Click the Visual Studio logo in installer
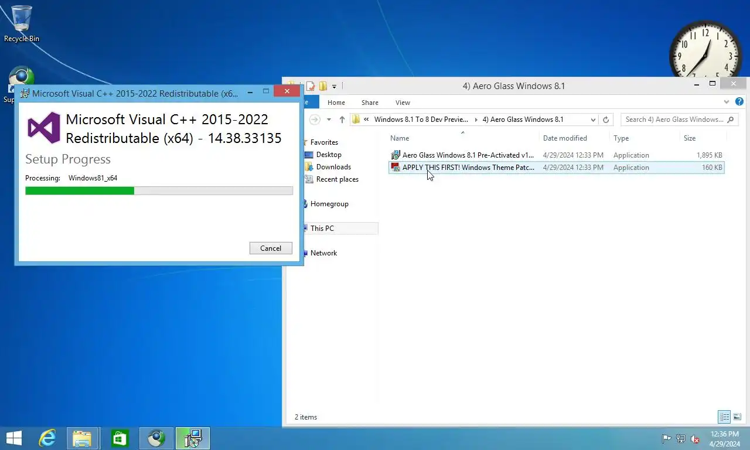Viewport: 750px width, 450px height. click(44, 128)
